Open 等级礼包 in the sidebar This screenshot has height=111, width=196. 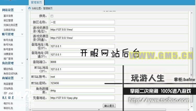[8, 108]
